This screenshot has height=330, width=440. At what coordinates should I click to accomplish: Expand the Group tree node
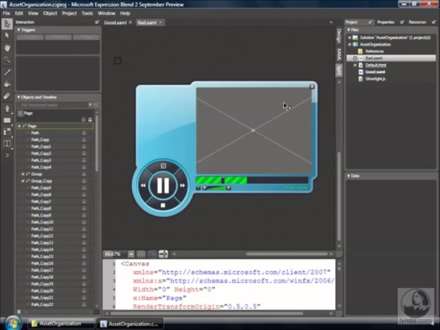tap(23, 174)
